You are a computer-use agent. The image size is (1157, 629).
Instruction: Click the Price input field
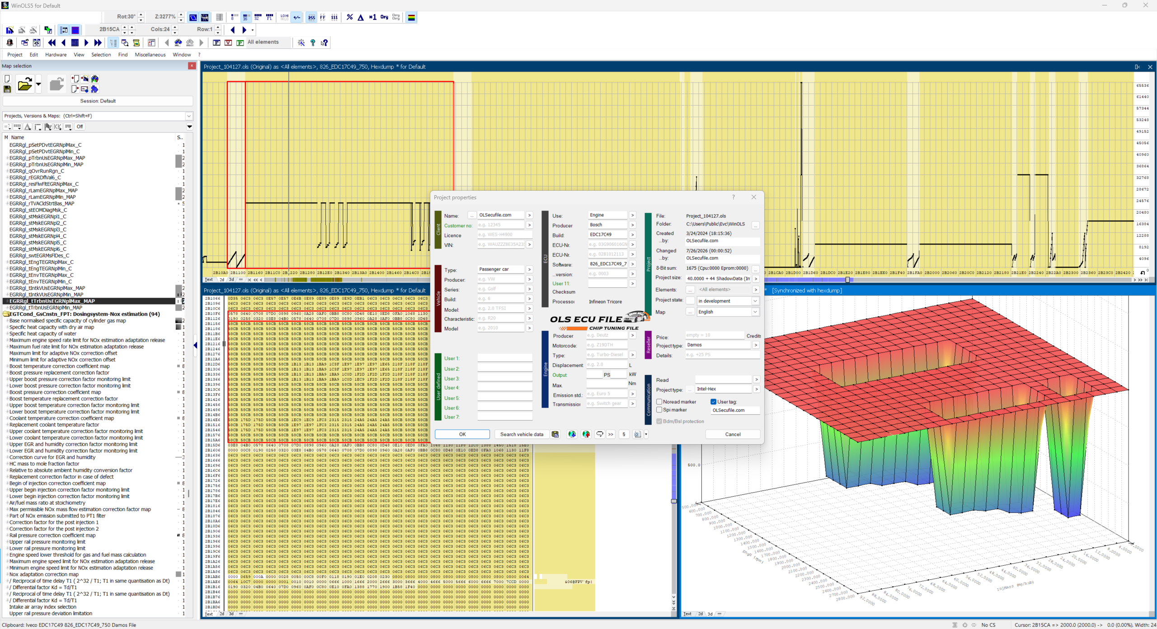(715, 335)
